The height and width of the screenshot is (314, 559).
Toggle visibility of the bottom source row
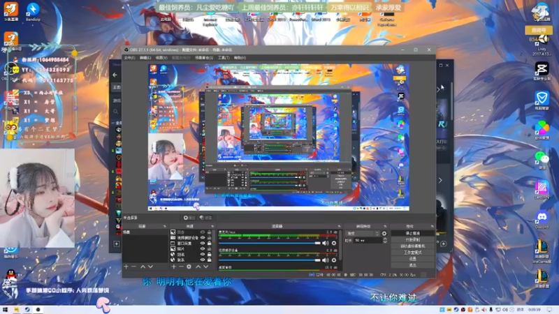pyautogui.click(x=203, y=260)
